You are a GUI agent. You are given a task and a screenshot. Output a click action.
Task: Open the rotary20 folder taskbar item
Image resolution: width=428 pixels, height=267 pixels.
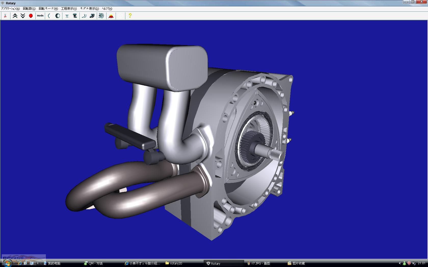tap(174, 263)
